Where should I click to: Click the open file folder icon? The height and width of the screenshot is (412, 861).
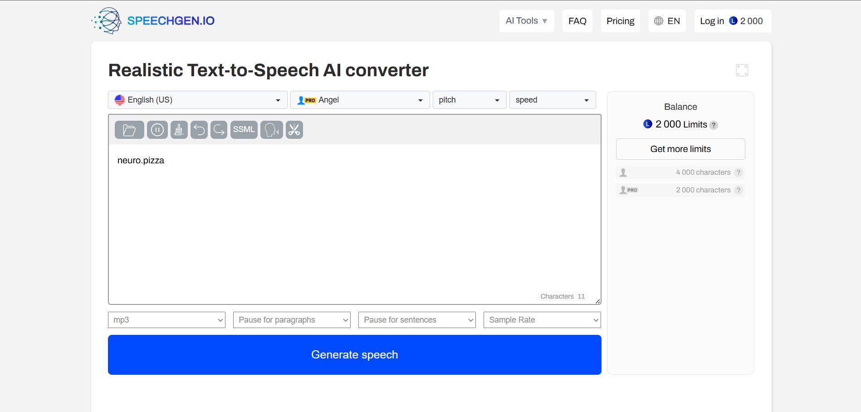pos(129,130)
